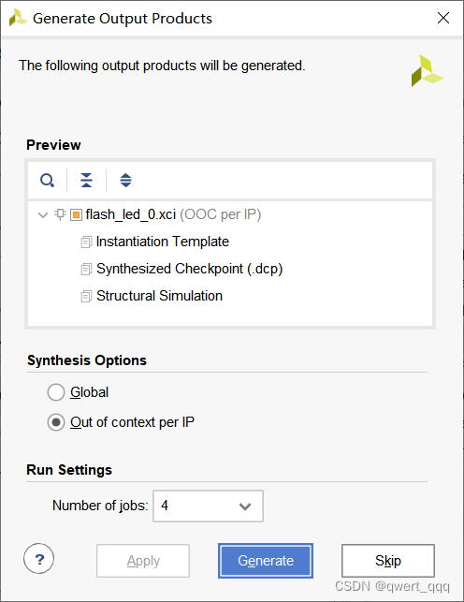
Task: Select Out of context per IP option
Action: coord(56,422)
